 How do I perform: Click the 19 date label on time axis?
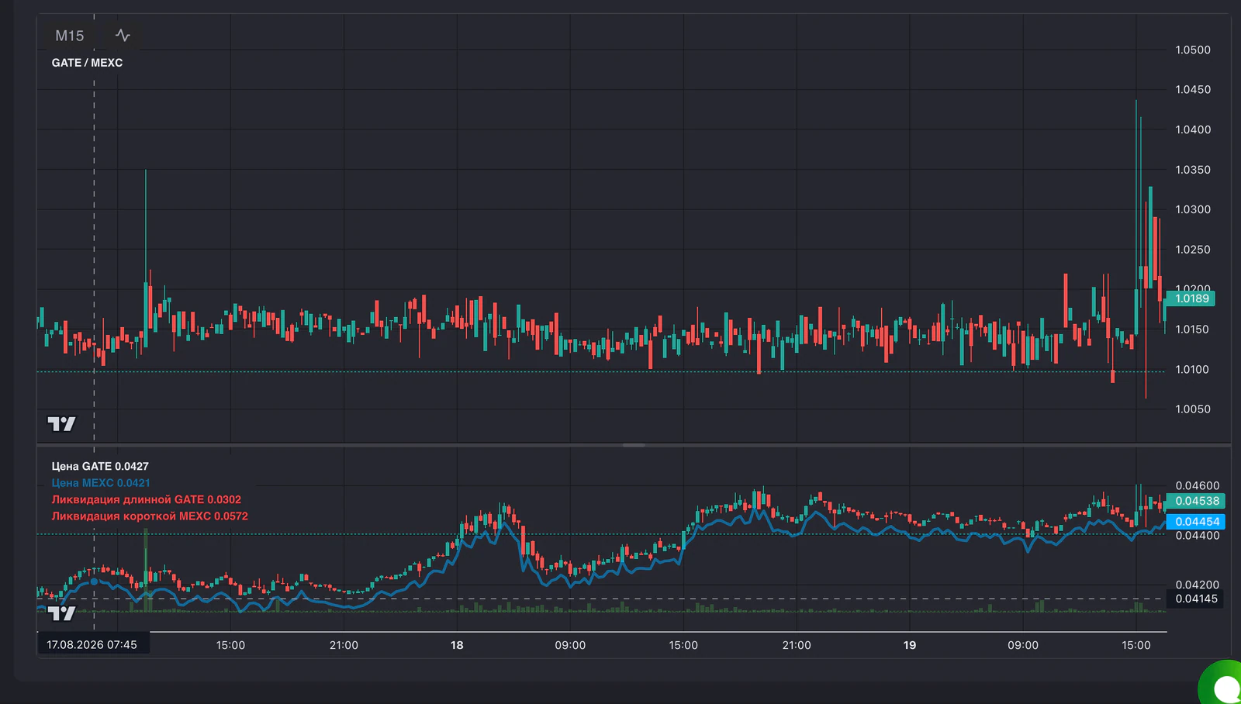click(x=910, y=645)
